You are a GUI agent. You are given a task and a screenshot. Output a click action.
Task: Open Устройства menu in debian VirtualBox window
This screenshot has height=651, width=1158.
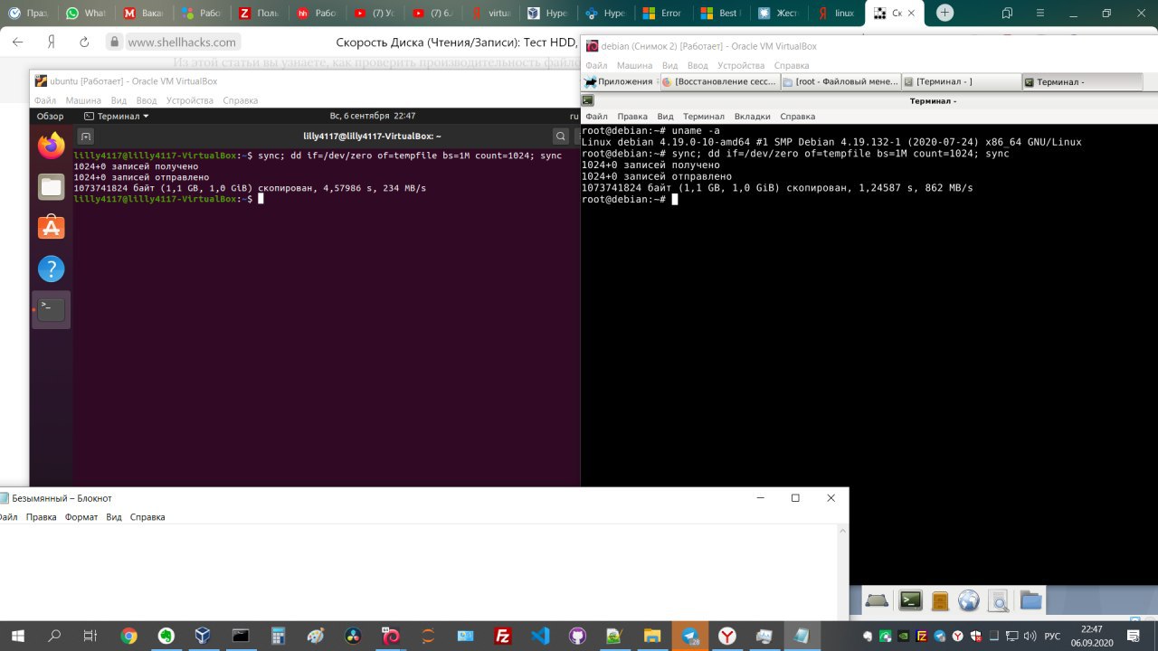[x=741, y=66]
